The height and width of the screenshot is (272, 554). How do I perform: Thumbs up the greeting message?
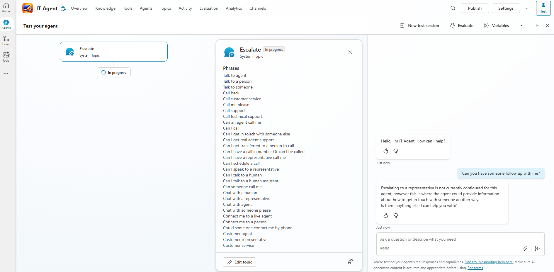point(386,151)
